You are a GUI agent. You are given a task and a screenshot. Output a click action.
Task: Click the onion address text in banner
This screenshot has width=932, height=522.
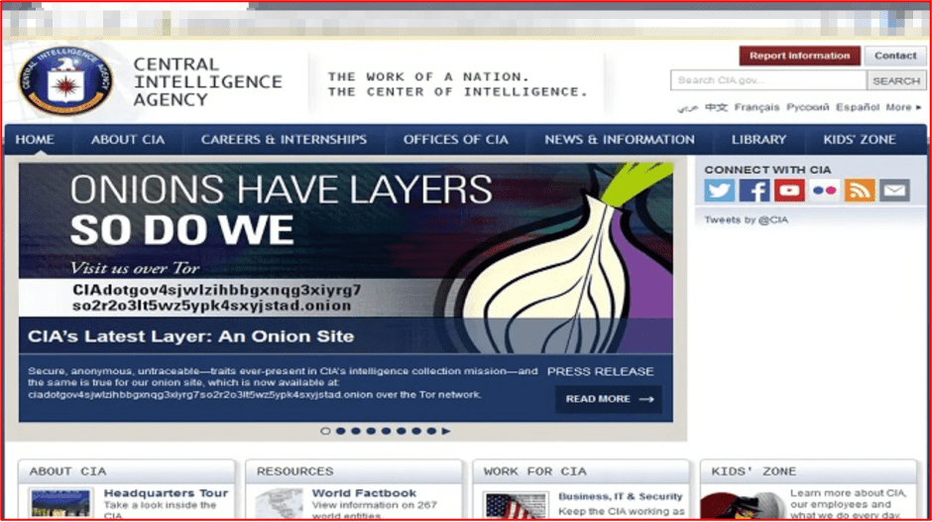click(217, 298)
